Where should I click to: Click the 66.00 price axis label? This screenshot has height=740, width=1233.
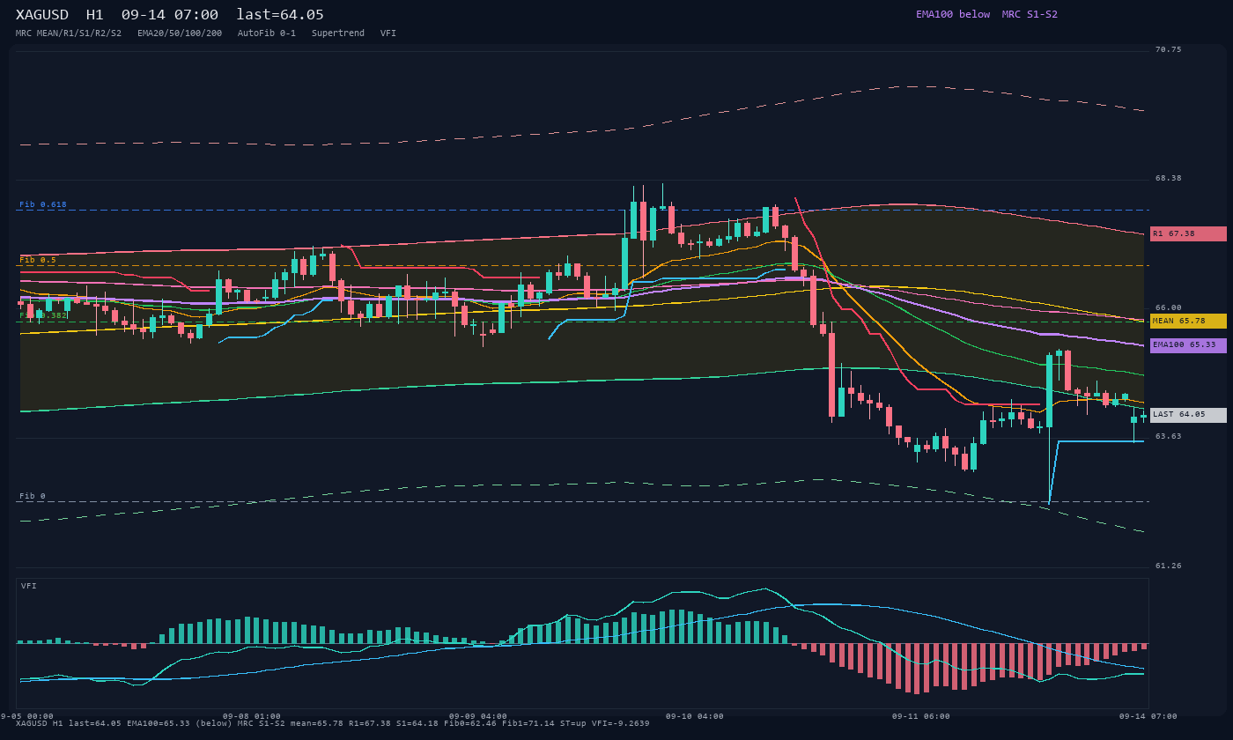(1169, 307)
